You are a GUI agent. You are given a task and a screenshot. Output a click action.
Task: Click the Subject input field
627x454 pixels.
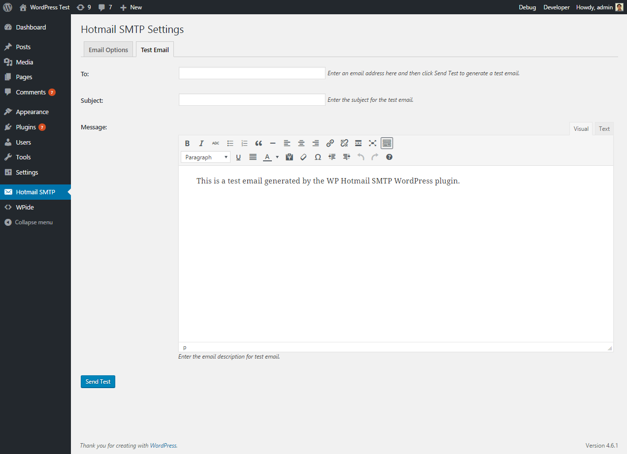coord(252,100)
